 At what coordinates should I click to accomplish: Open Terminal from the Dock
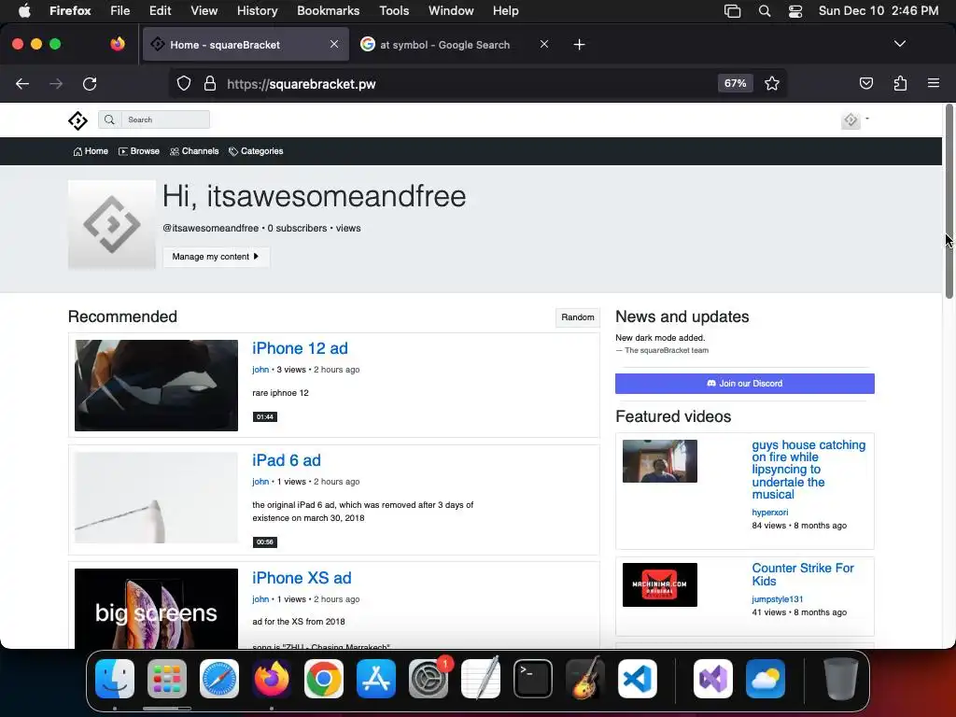point(533,679)
